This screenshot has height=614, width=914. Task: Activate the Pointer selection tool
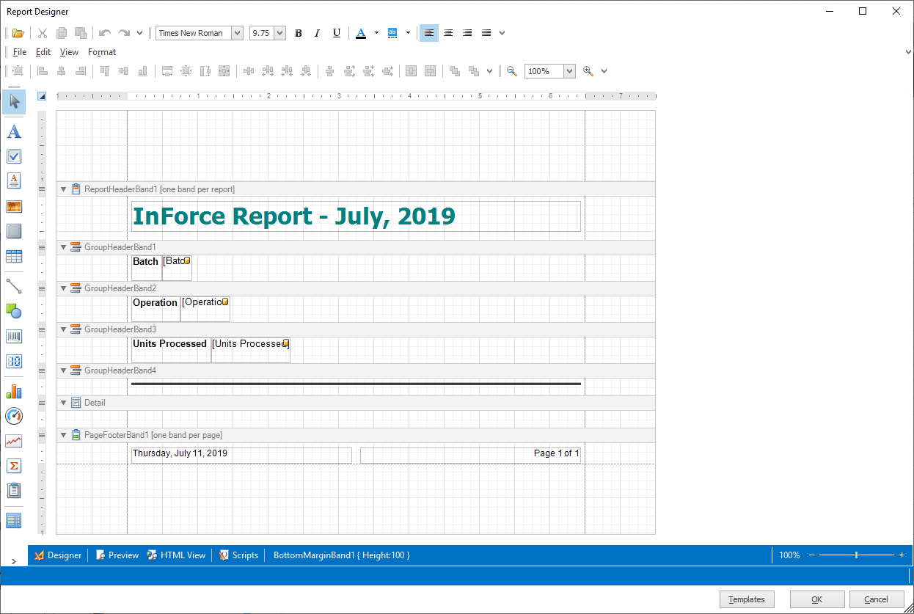click(x=14, y=102)
